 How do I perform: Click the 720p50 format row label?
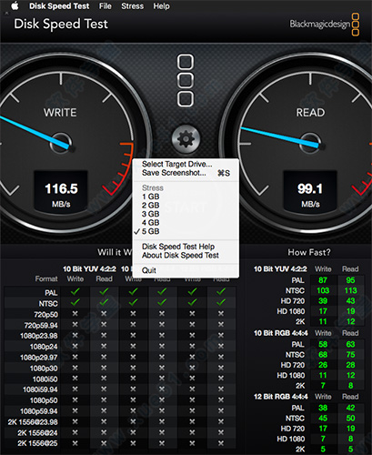[45, 315]
